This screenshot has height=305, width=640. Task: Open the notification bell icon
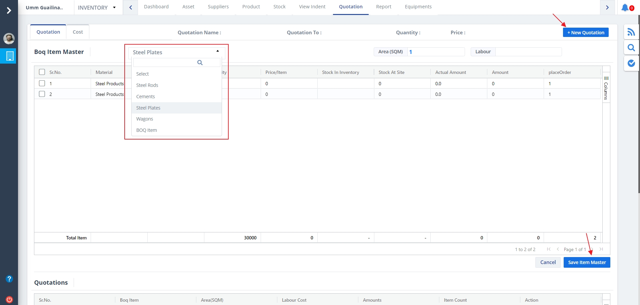click(x=625, y=7)
